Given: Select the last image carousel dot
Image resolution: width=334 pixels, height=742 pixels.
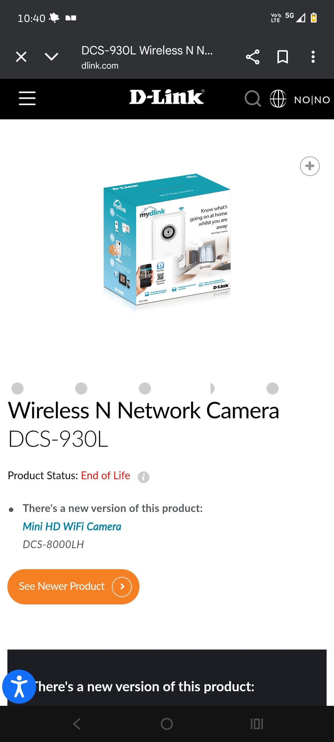Looking at the screenshot, I should pyautogui.click(x=272, y=388).
